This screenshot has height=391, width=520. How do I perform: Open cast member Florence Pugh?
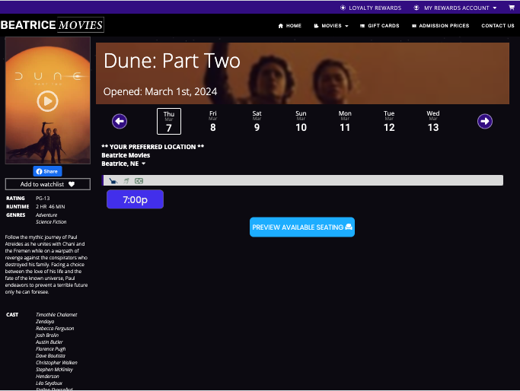51,349
